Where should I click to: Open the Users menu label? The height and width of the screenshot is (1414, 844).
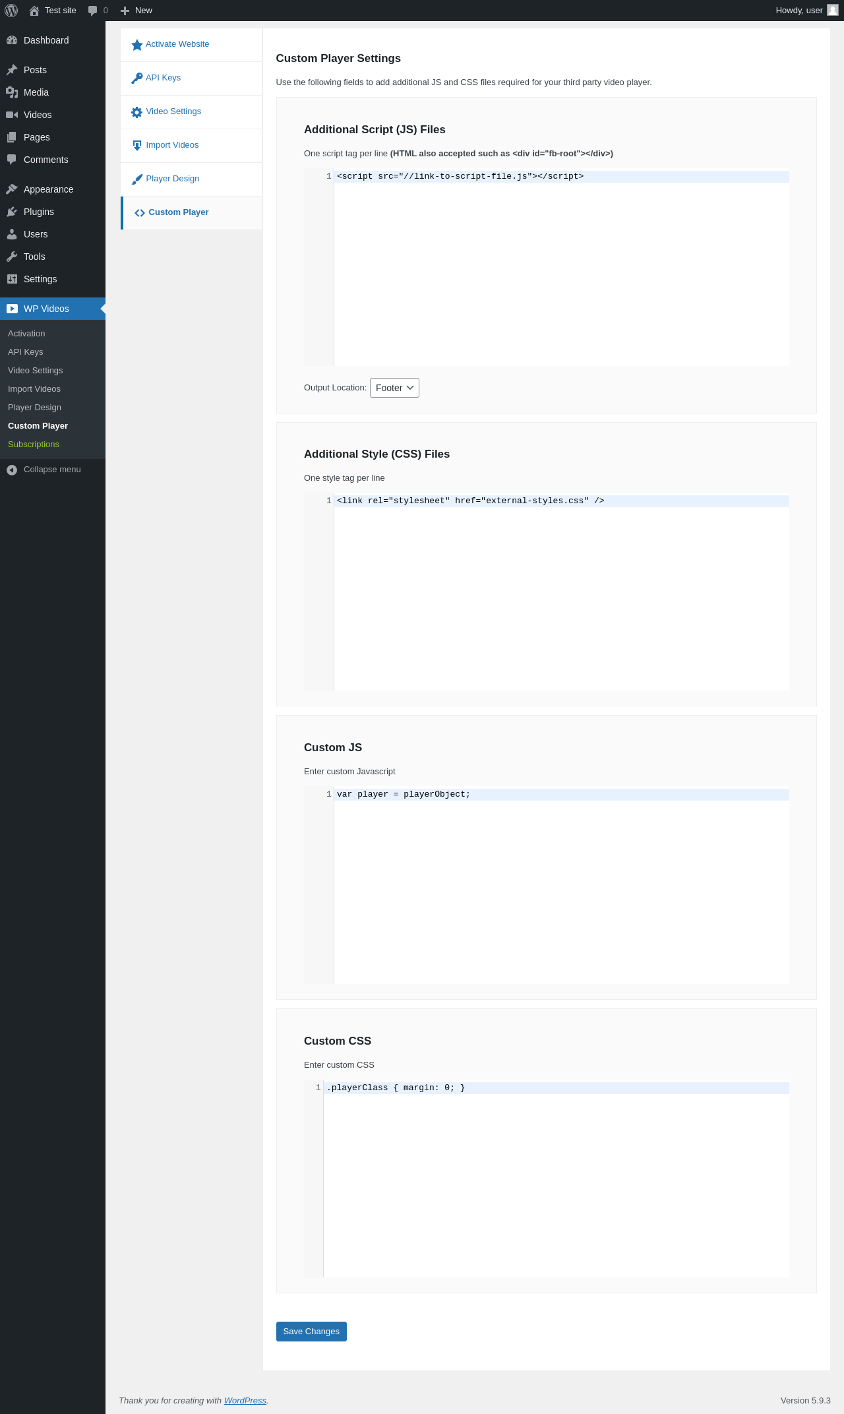[36, 234]
